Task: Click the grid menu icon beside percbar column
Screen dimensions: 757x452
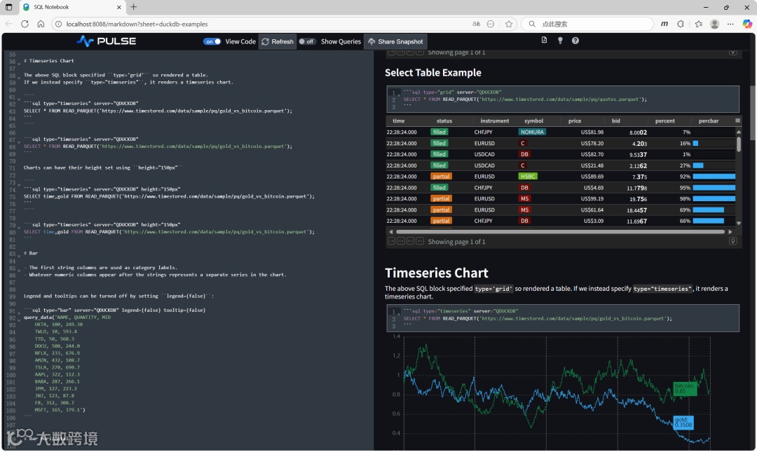Action: [737, 121]
